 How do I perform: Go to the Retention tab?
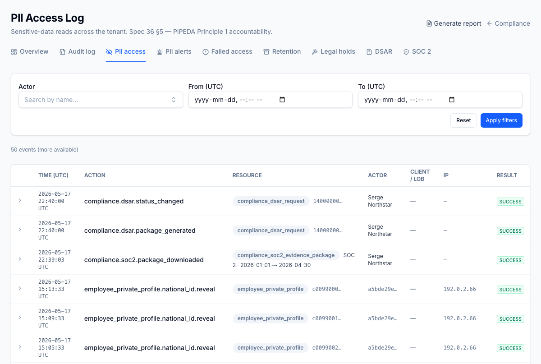click(x=282, y=52)
